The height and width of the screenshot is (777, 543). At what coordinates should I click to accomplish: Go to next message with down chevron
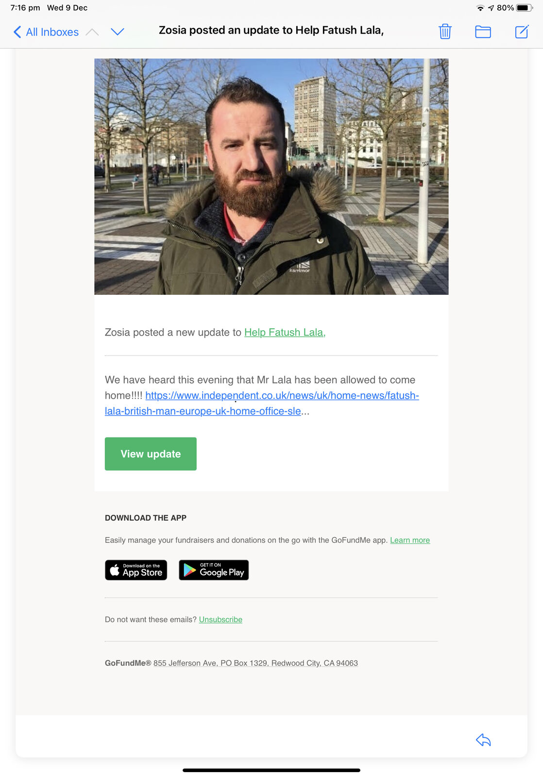click(118, 32)
